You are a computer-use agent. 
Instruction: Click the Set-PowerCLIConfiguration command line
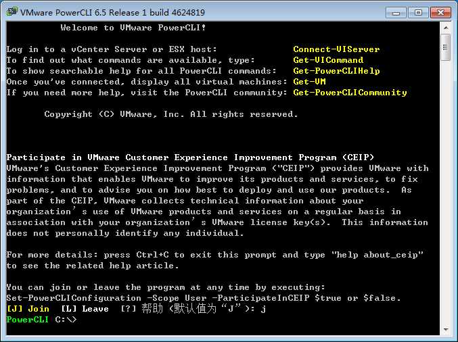tap(204, 298)
